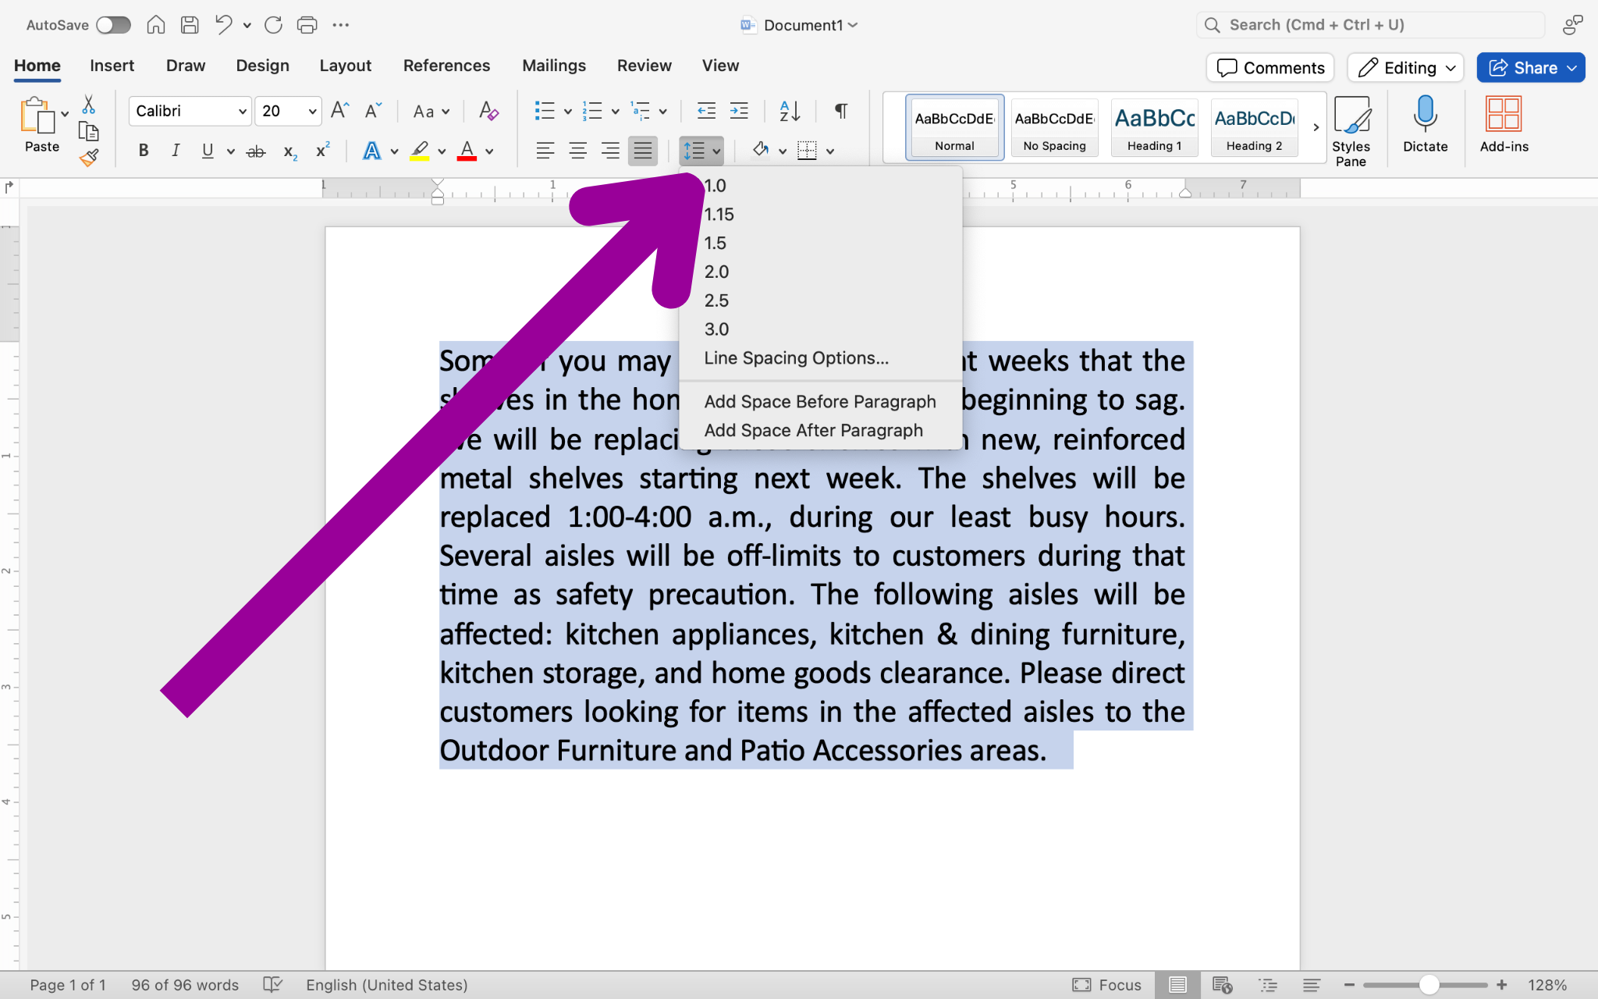Toggle the AutoSave switch
The image size is (1598, 999).
(113, 25)
